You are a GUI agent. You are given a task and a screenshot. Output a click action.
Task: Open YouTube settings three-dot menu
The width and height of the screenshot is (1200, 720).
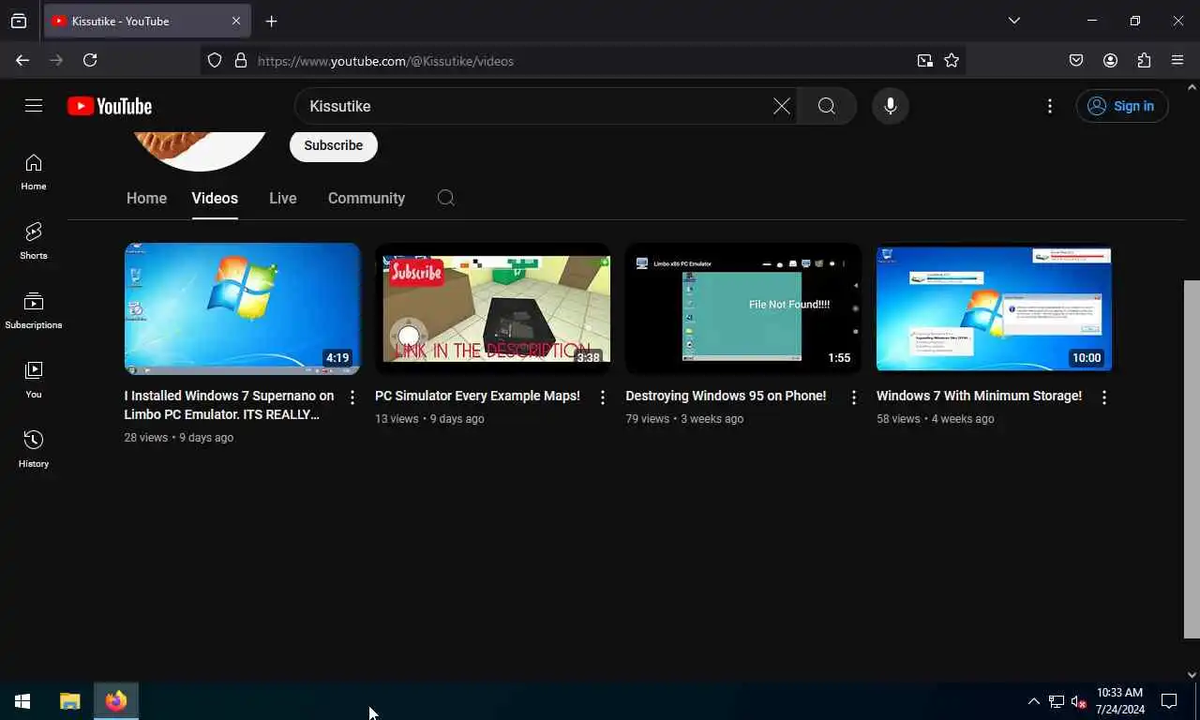(1050, 106)
